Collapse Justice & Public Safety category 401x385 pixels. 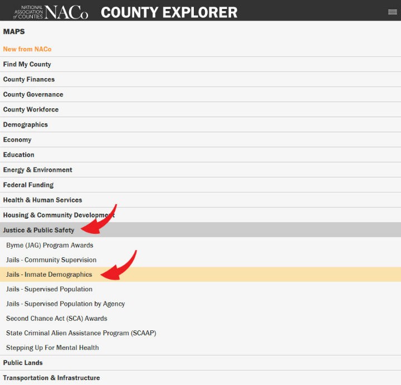200,230
